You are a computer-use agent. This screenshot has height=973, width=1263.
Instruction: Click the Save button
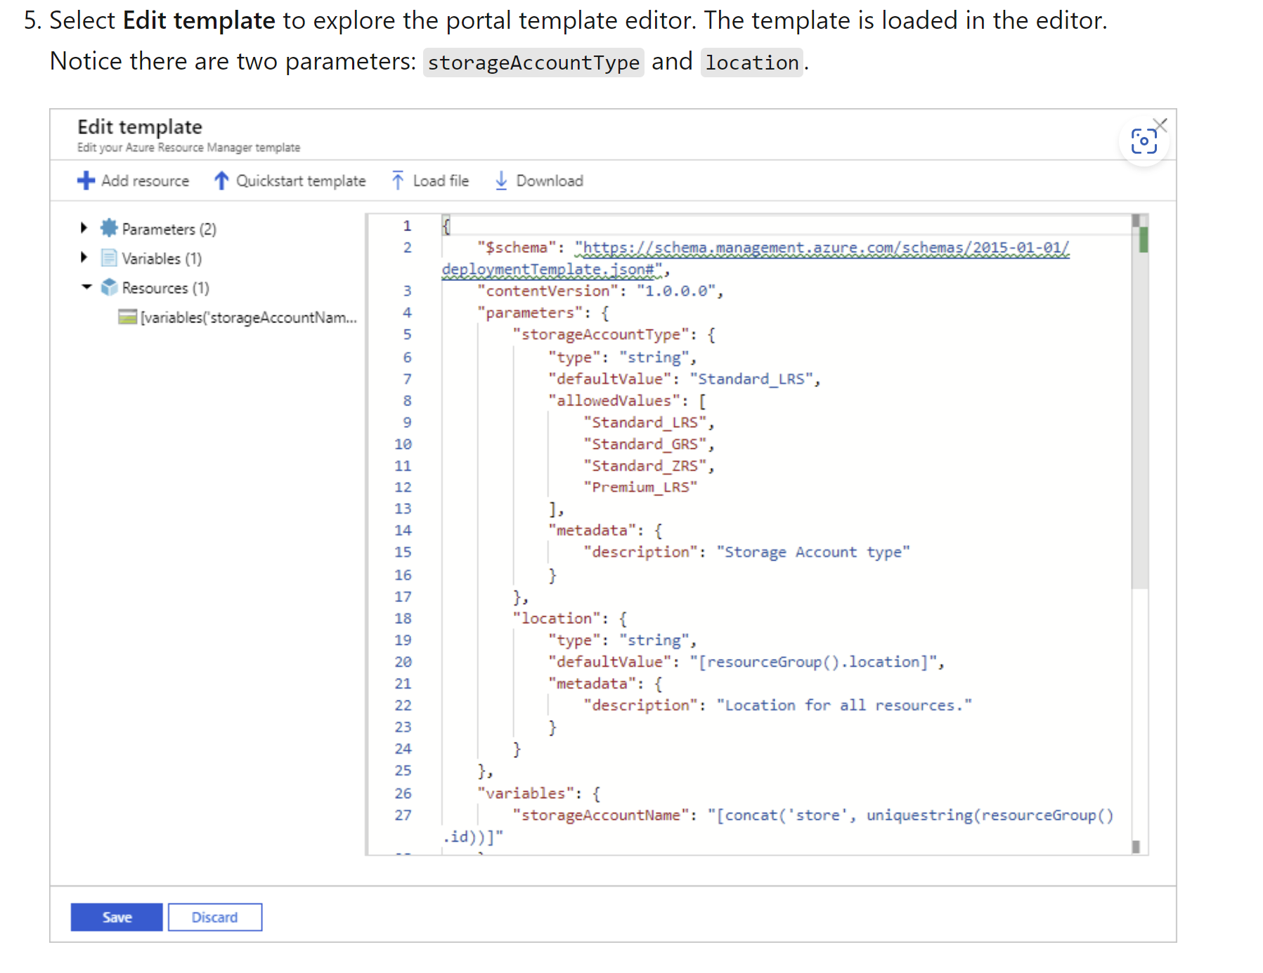(x=116, y=917)
